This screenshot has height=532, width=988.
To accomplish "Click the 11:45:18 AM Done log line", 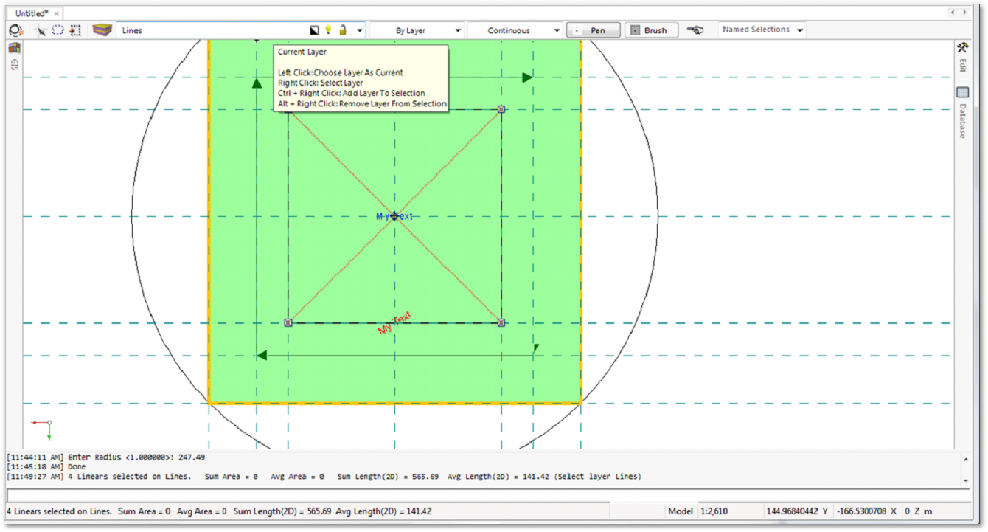I will click(x=46, y=467).
